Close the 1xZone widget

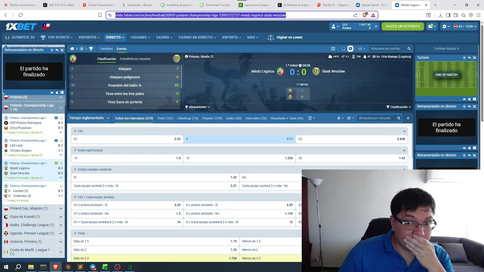pos(474,58)
